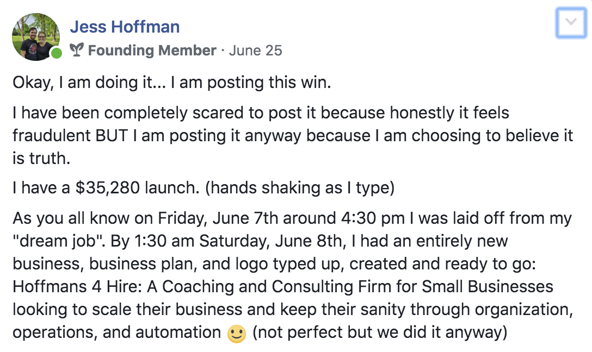592x352 pixels.
Task: Click Jess Hoffman's profile picture
Action: pyautogui.click(x=36, y=36)
